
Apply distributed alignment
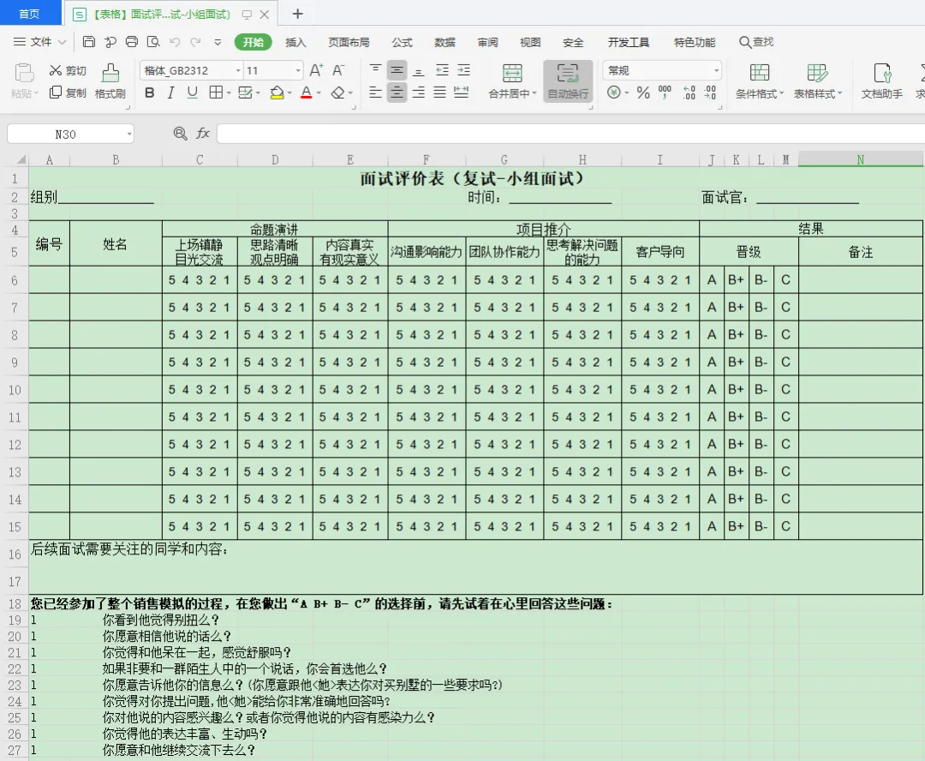click(x=462, y=92)
